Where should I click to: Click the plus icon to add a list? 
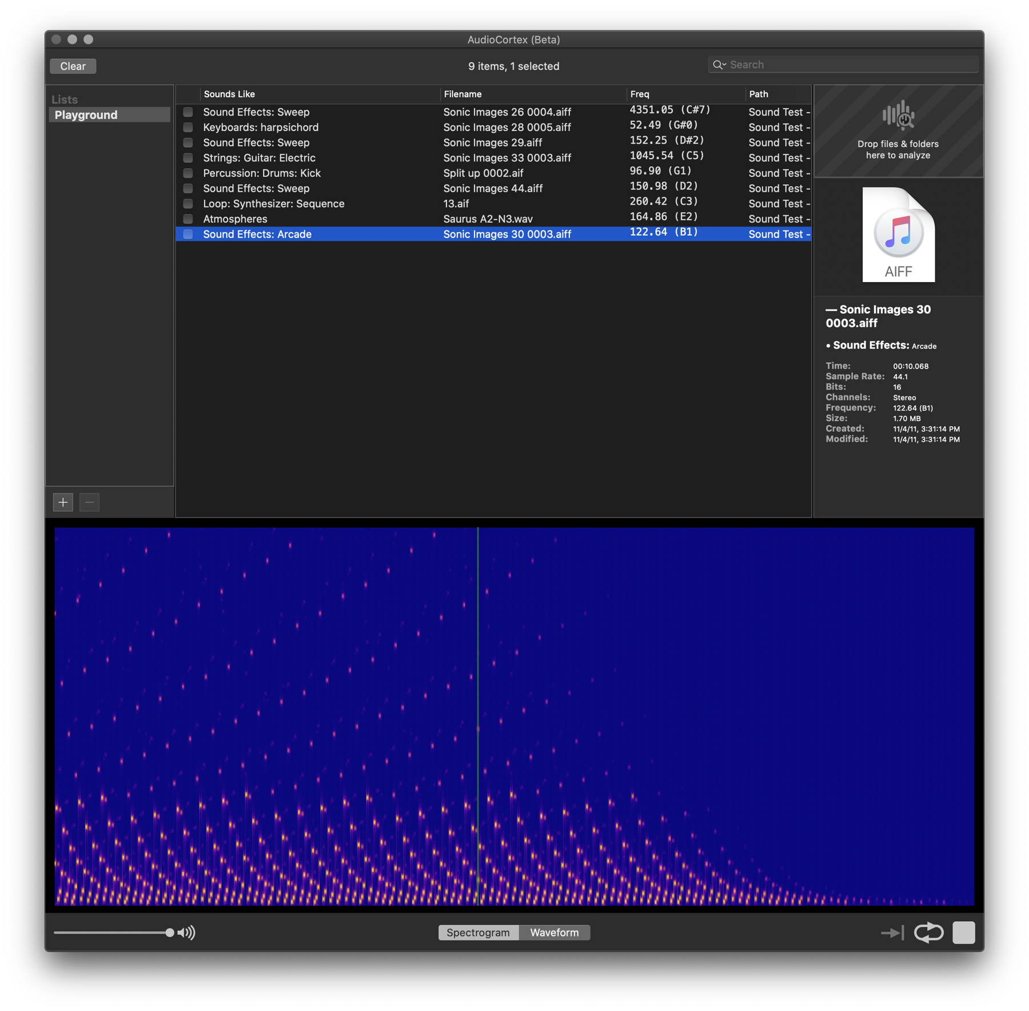pyautogui.click(x=63, y=502)
